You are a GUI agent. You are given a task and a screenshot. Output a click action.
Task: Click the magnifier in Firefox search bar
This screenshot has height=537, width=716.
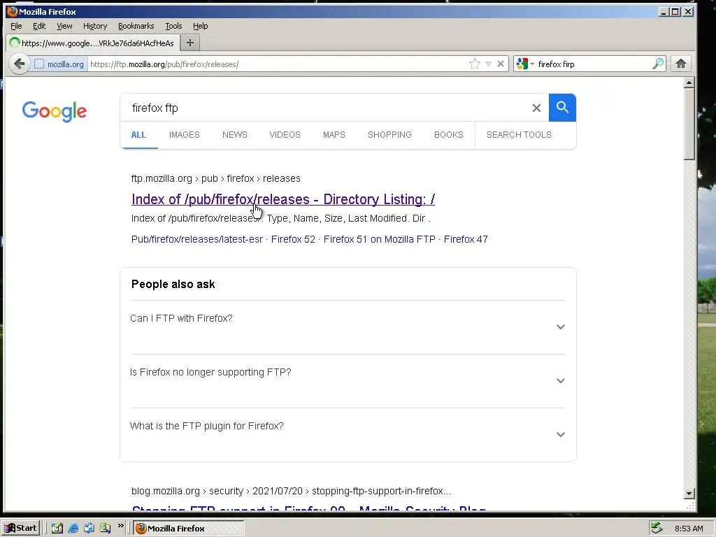point(658,64)
